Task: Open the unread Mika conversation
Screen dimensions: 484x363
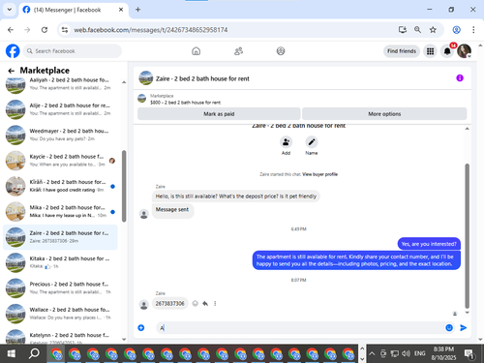Action: [x=60, y=211]
